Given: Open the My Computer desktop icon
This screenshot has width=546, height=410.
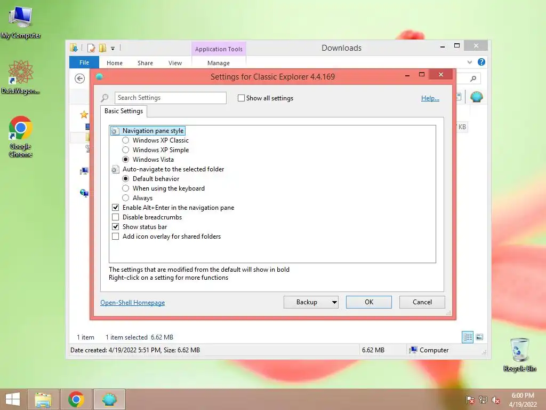Looking at the screenshot, I should [21, 22].
